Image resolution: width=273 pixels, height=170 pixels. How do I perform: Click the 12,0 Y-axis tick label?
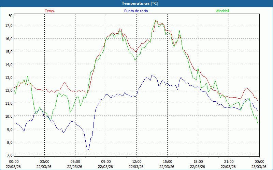[x=8, y=90]
